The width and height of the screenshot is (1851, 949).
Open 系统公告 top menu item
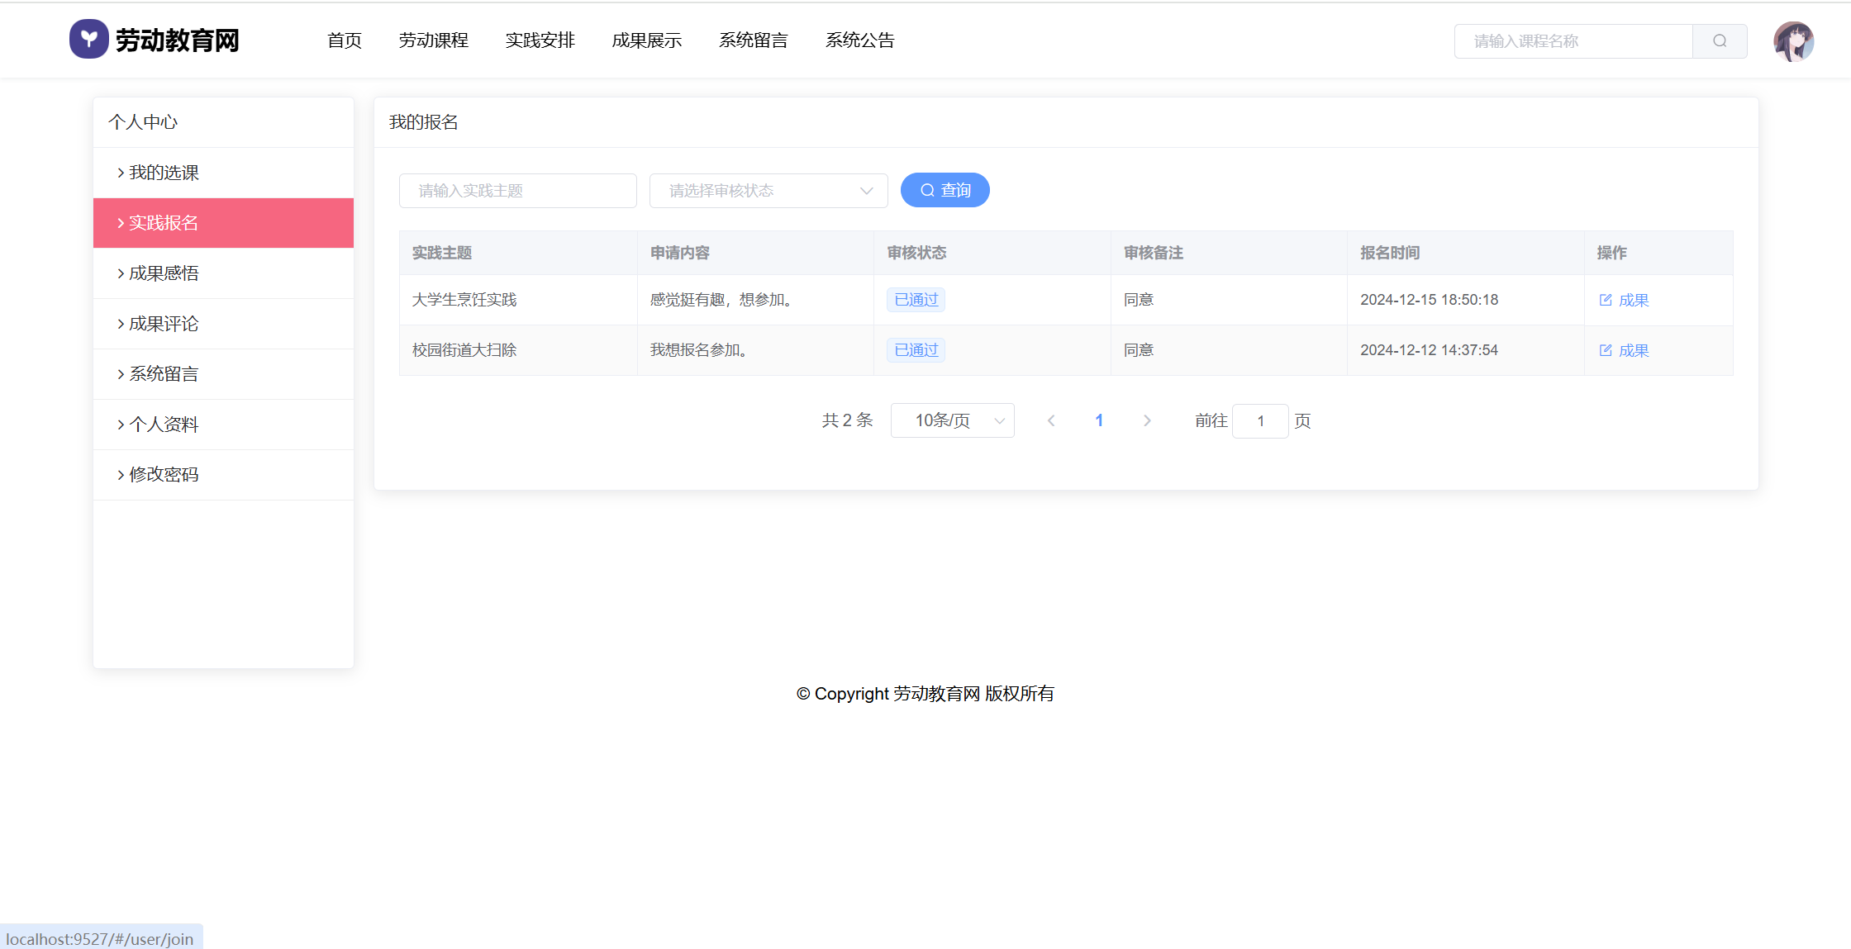pyautogui.click(x=859, y=40)
